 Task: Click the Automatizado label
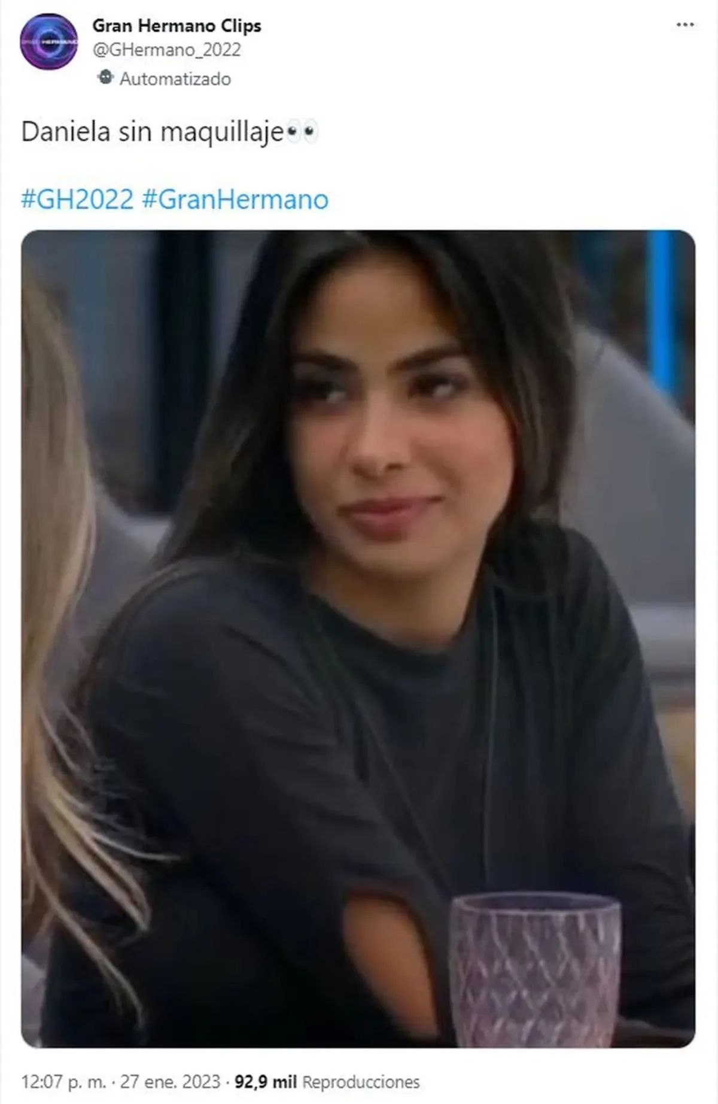click(x=175, y=79)
